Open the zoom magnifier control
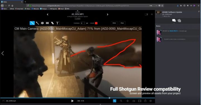The height and width of the screenshot is (105, 201). tap(121, 101)
